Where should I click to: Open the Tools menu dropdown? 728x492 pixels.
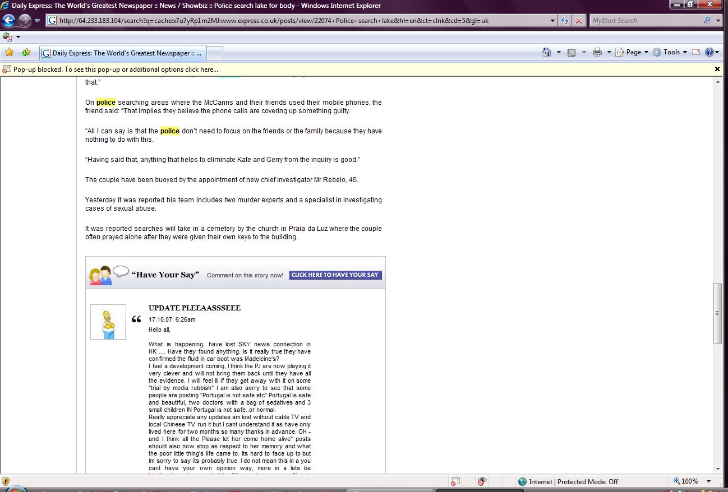tap(670, 52)
